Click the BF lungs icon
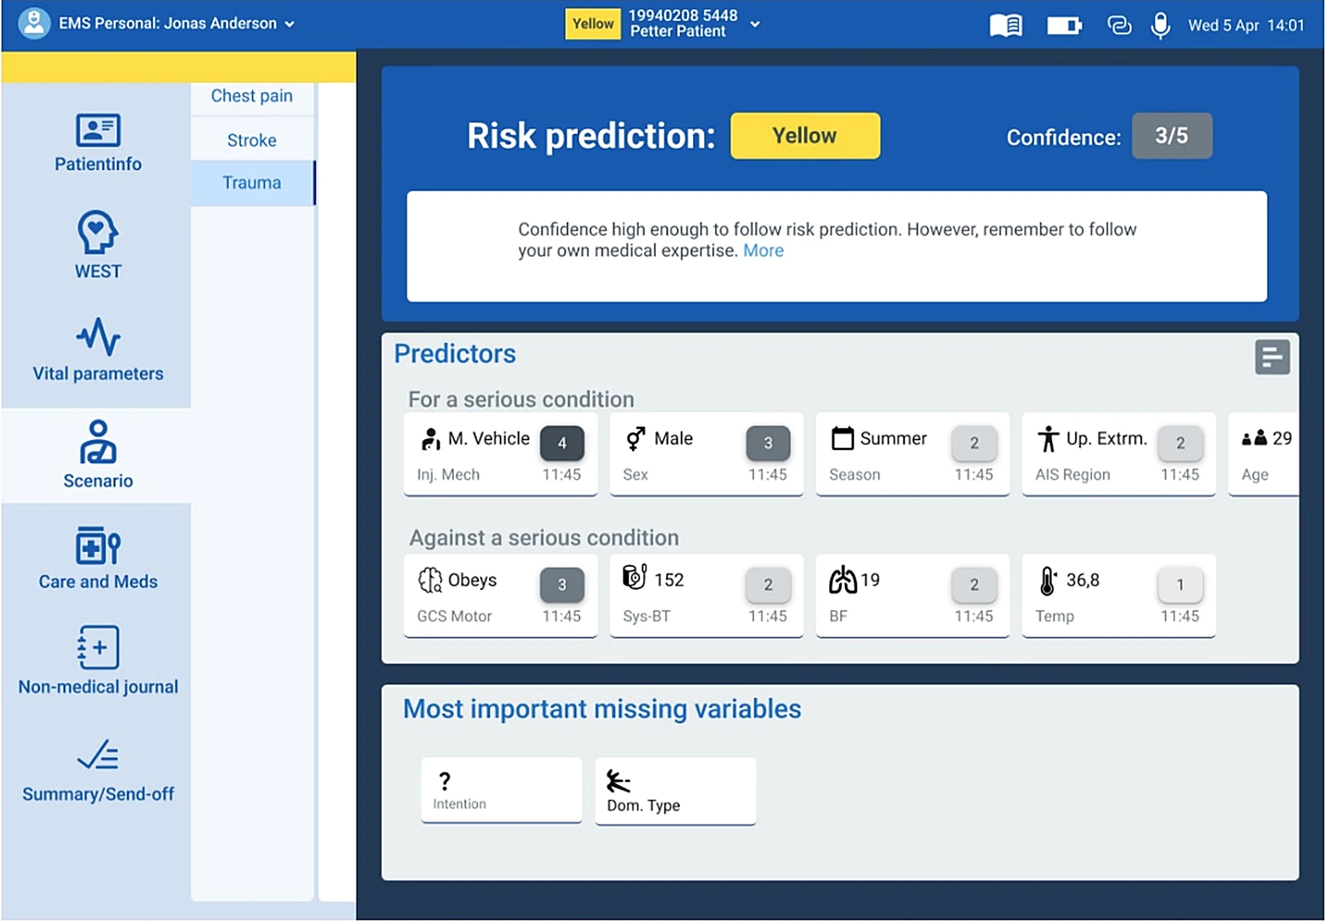Viewport: 1328px width, 924px height. pyautogui.click(x=843, y=580)
